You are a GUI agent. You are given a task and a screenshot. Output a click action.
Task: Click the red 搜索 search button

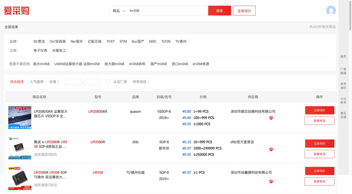pos(220,11)
